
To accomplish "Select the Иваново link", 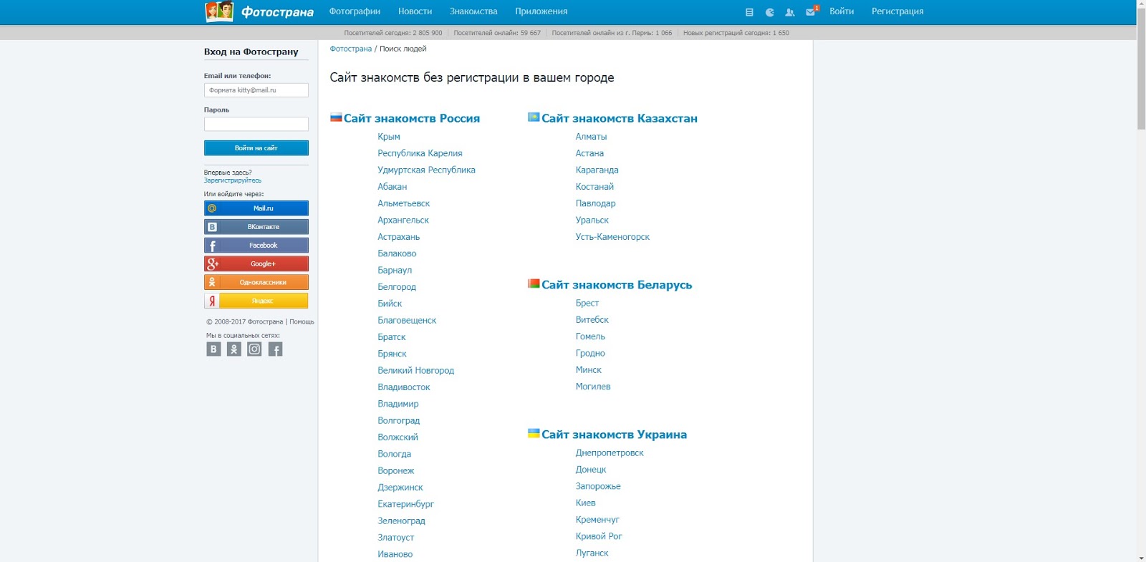I will point(395,554).
